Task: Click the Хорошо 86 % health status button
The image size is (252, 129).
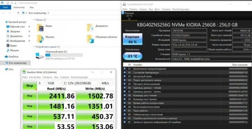Action: [133, 39]
